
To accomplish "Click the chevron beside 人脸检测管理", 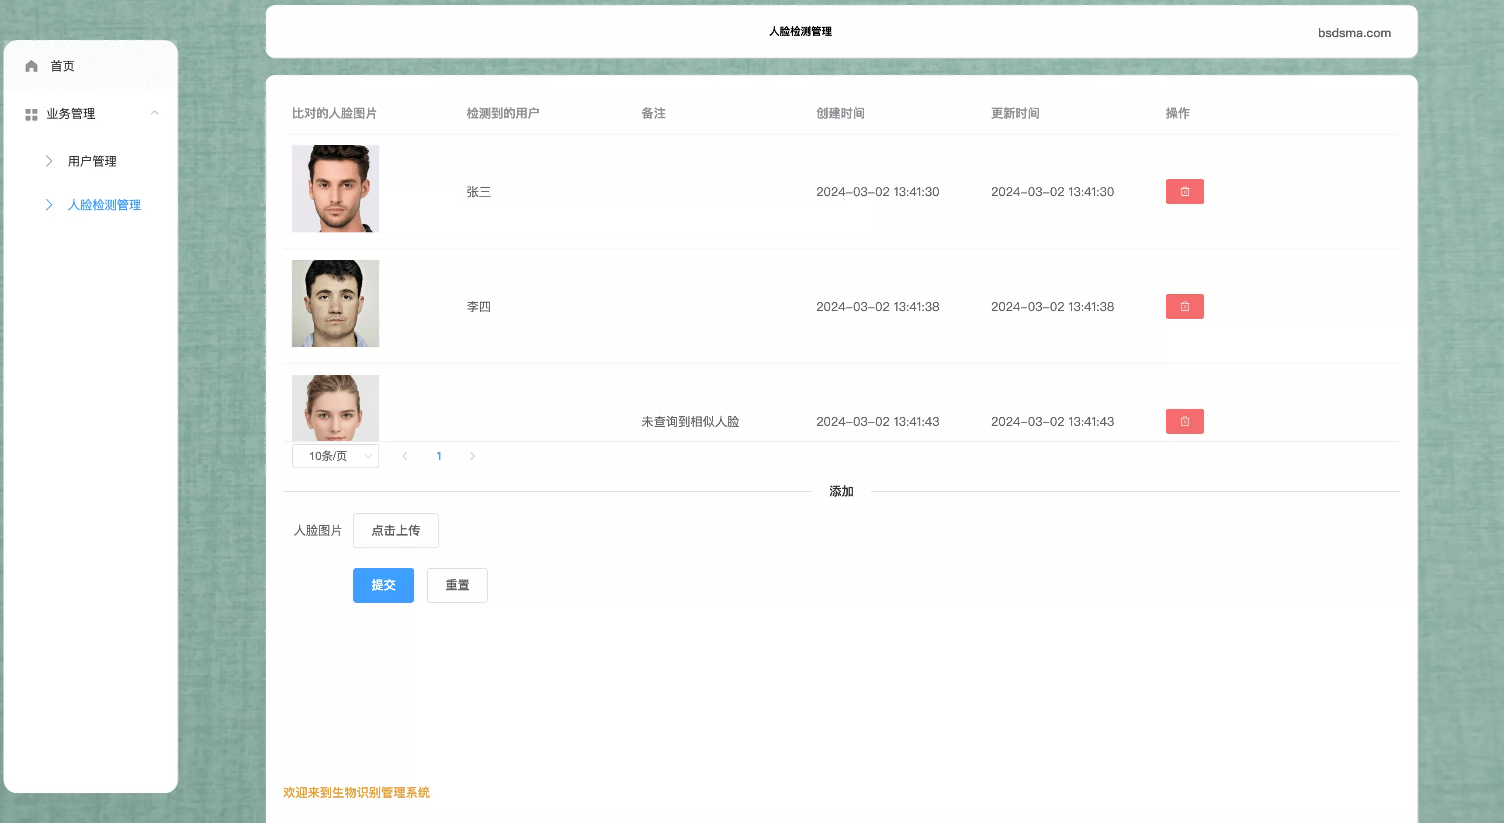I will (x=49, y=205).
